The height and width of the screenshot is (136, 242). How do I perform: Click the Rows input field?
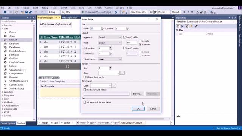[96, 29]
